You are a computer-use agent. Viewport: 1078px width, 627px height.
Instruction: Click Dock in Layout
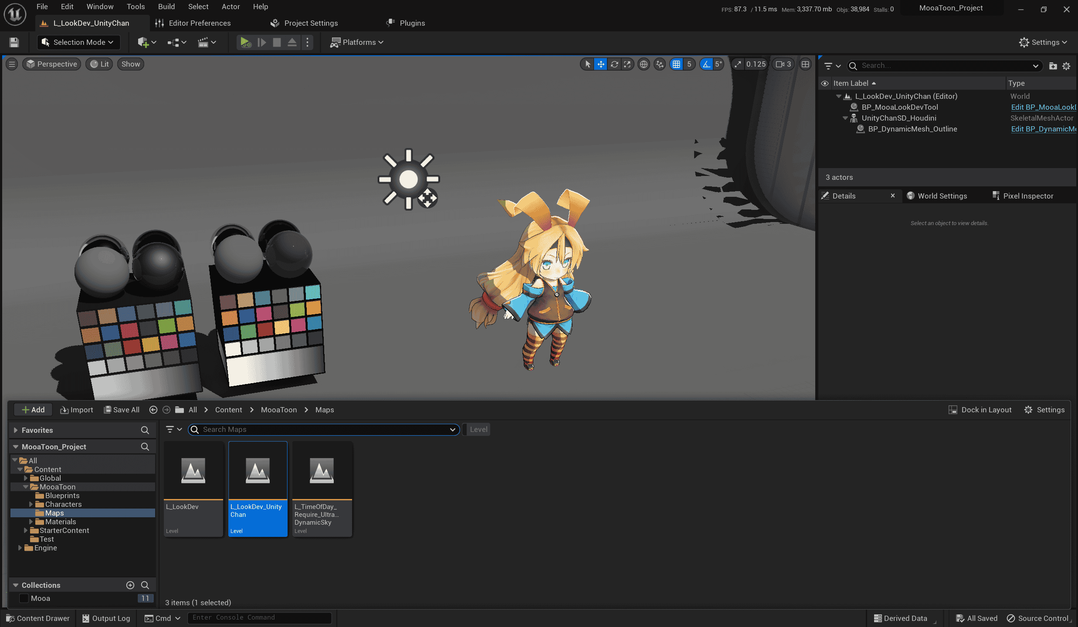(x=980, y=410)
